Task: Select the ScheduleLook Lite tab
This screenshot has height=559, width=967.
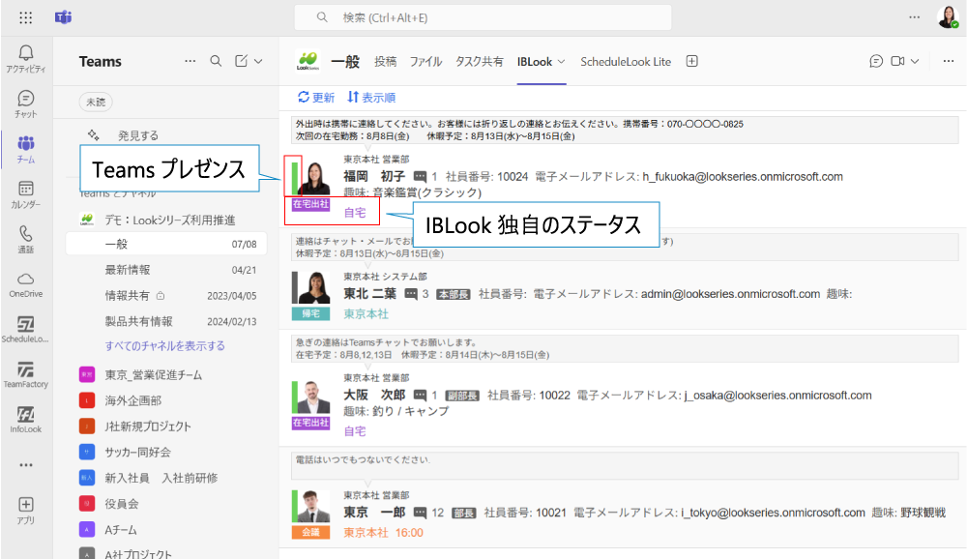Action: coord(626,62)
